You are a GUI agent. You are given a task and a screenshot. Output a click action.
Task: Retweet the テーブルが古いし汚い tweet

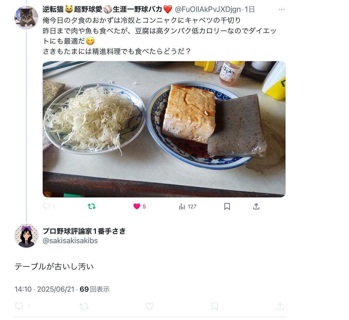(84, 306)
